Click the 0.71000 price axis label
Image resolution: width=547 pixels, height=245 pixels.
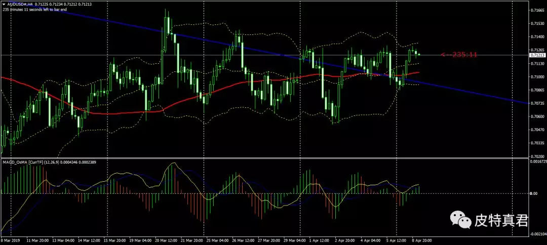point(536,76)
